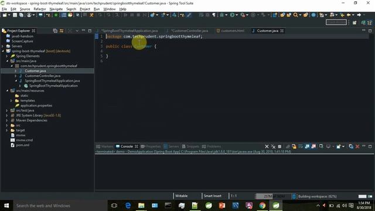Click the yellow Back navigation arrow
Image resolution: width=375 pixels, height=211 pixels.
pyautogui.click(x=349, y=15)
